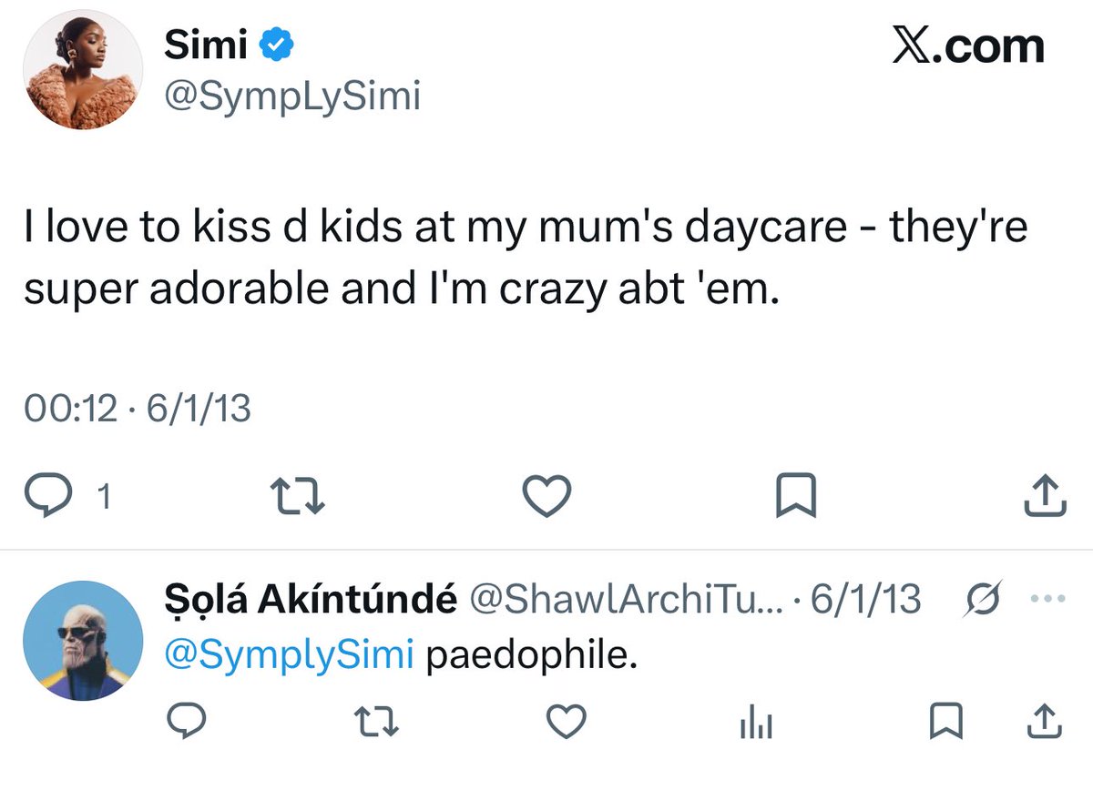Open Simi's profile picture

(x=84, y=70)
